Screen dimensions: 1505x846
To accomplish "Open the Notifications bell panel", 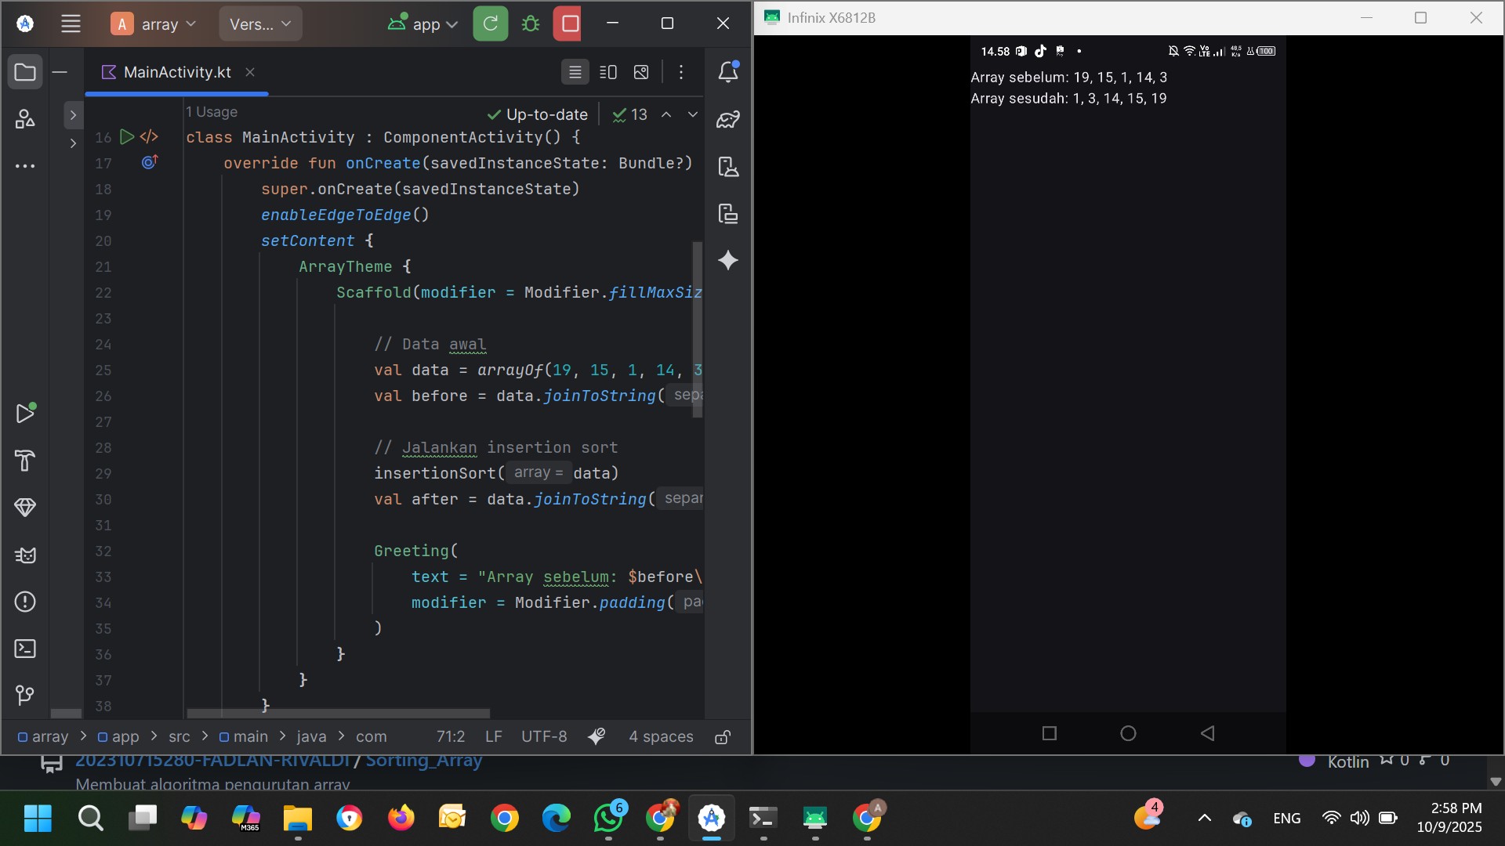I will pos(728,72).
